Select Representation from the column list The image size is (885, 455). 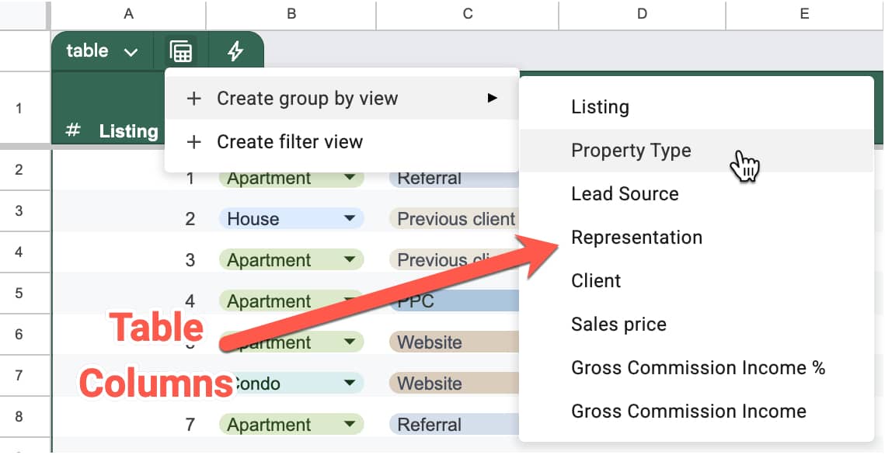(636, 238)
